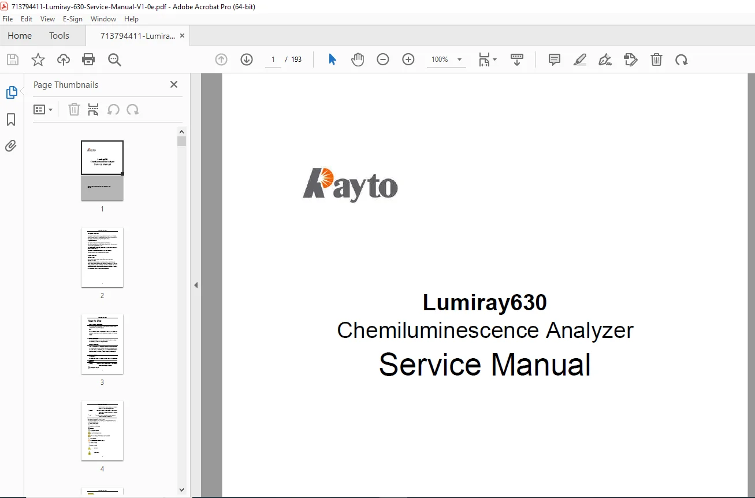Close the Page Thumbnails panel

tap(174, 84)
